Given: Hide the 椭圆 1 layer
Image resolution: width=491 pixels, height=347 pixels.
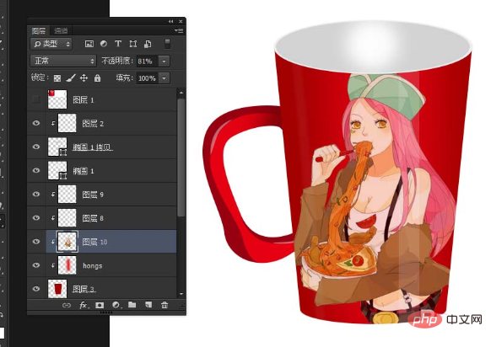Looking at the screenshot, I should pos(36,170).
